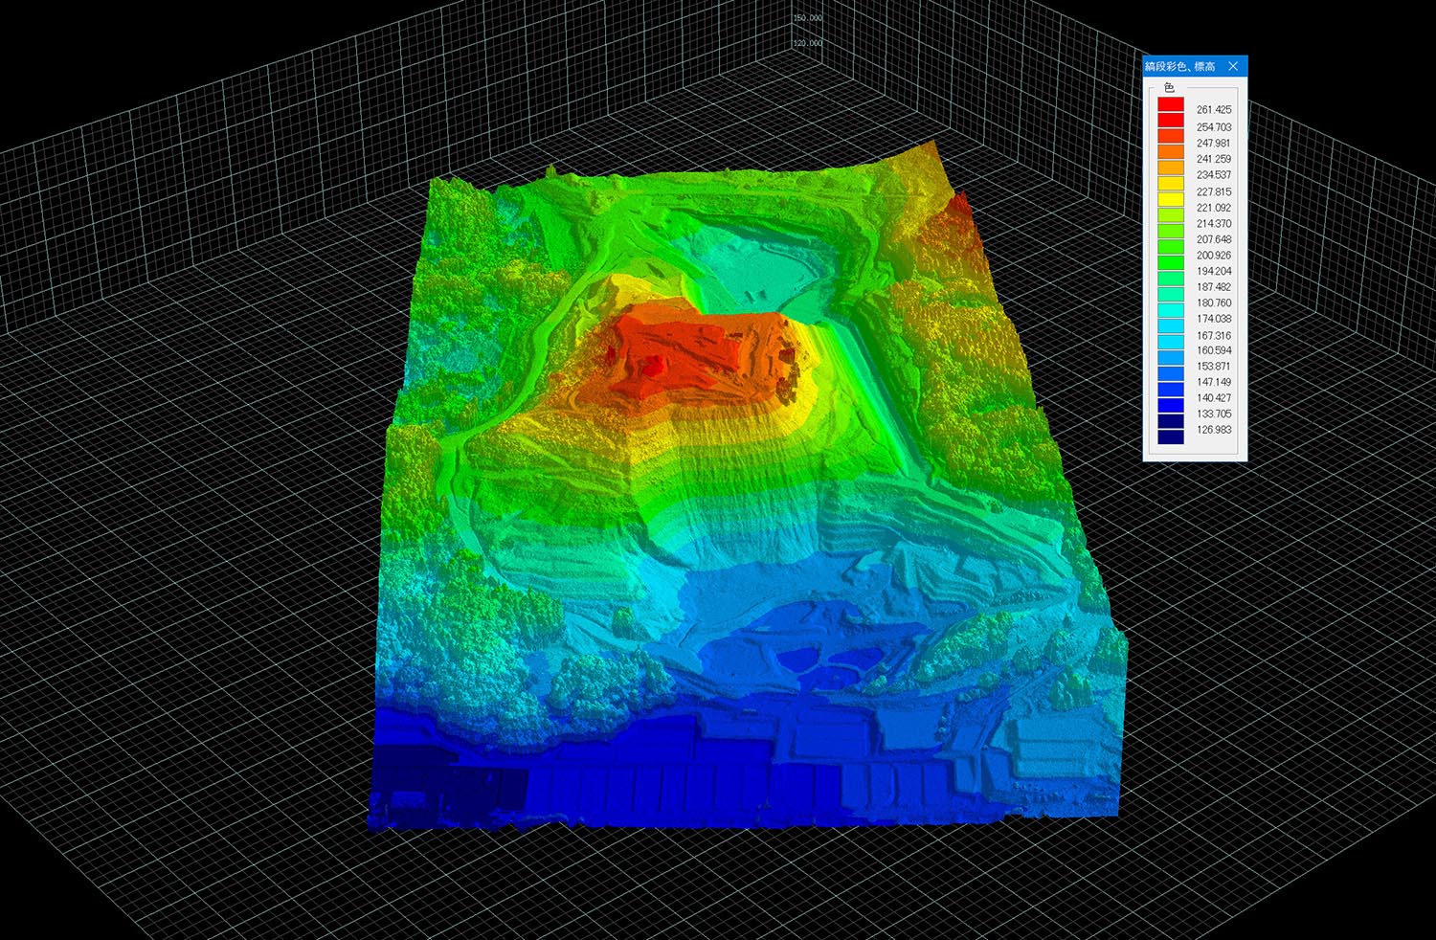Screen dimensions: 1436x940
Task: Select elevation value 241.259
Action: [1214, 159]
